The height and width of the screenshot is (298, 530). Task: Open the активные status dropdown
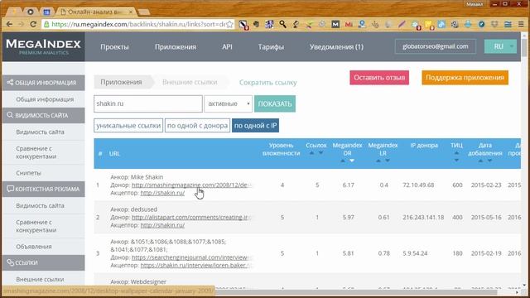pyautogui.click(x=229, y=103)
